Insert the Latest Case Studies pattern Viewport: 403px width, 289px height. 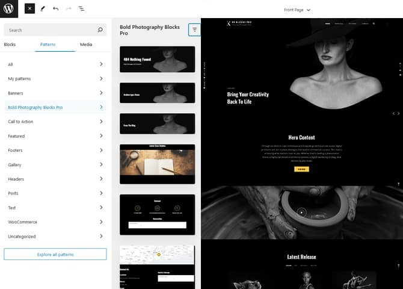(157, 164)
